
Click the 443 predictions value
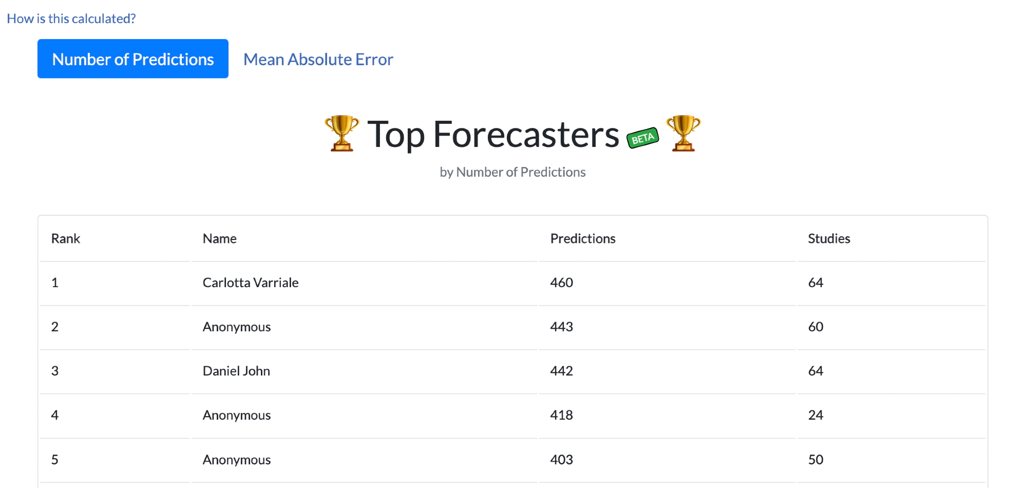click(x=561, y=327)
